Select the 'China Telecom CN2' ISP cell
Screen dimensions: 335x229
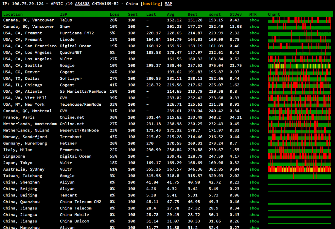tap(80, 202)
